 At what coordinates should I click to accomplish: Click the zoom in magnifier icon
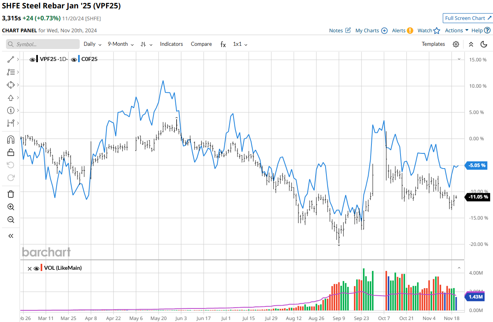tap(11, 207)
